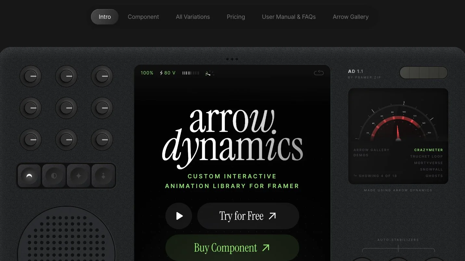
Task: Select the stacked diamonds mode button
Action: click(103, 176)
